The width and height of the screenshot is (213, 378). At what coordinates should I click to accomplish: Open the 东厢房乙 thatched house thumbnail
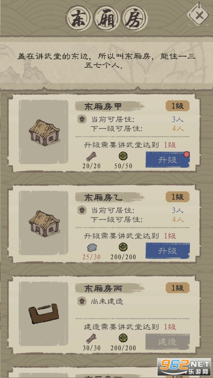point(44,223)
